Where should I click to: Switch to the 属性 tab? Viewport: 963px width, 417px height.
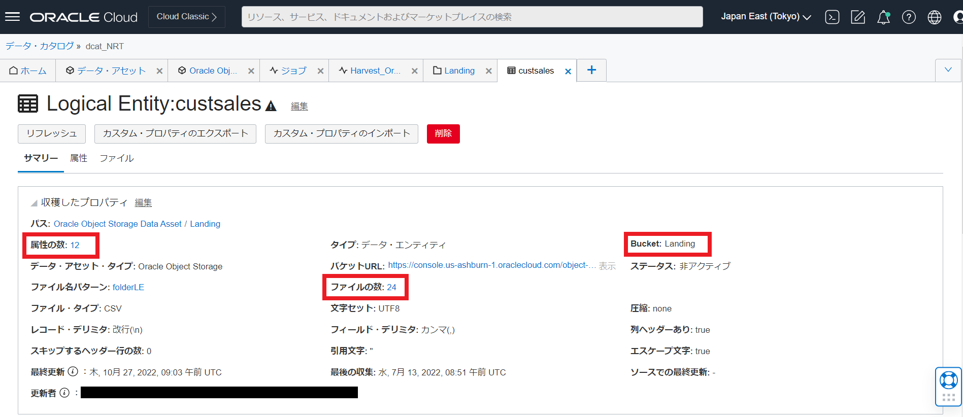pyautogui.click(x=79, y=158)
